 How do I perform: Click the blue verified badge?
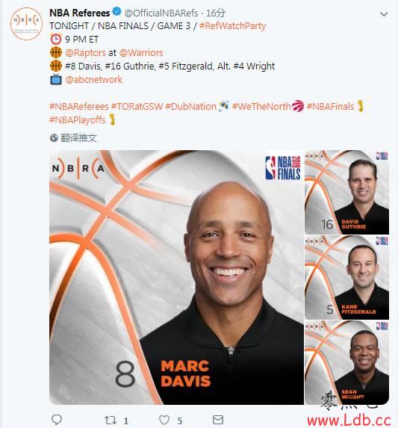click(117, 12)
